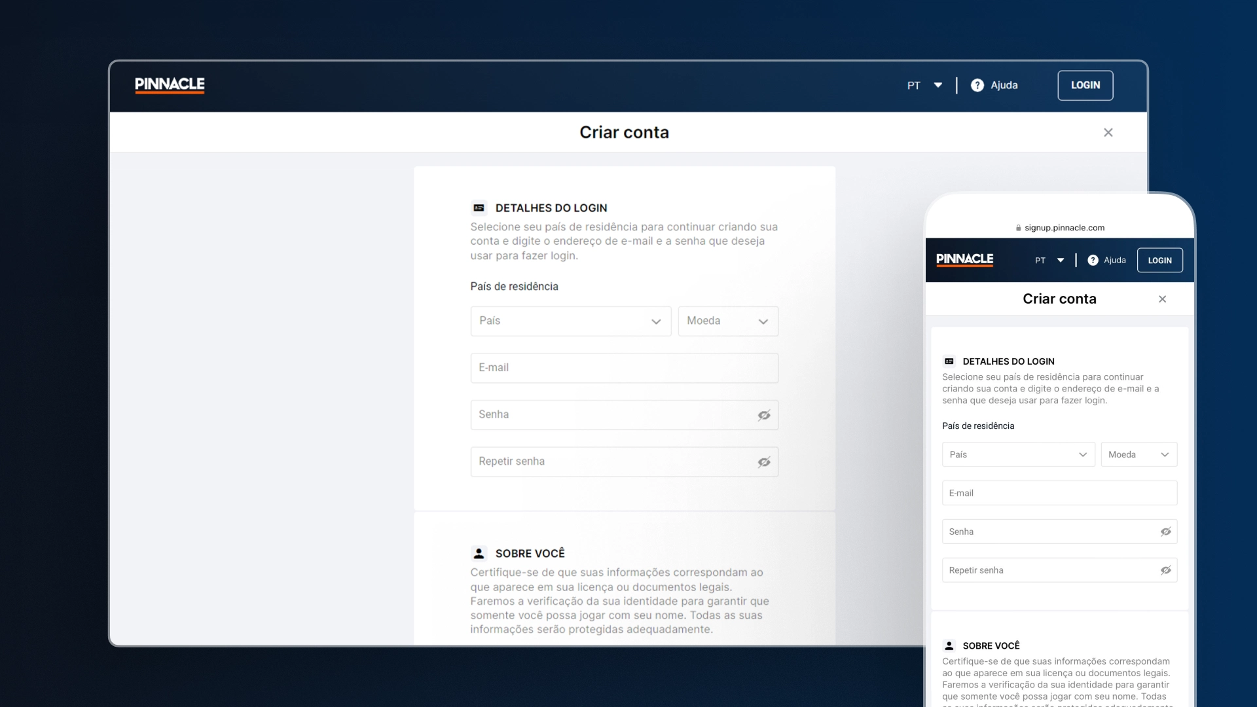Click the desktop Criar conta title
Viewport: 1257px width, 707px height.
pos(624,132)
